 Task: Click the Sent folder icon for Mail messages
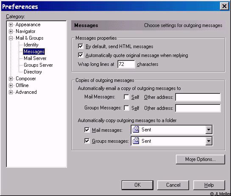coord(136,130)
